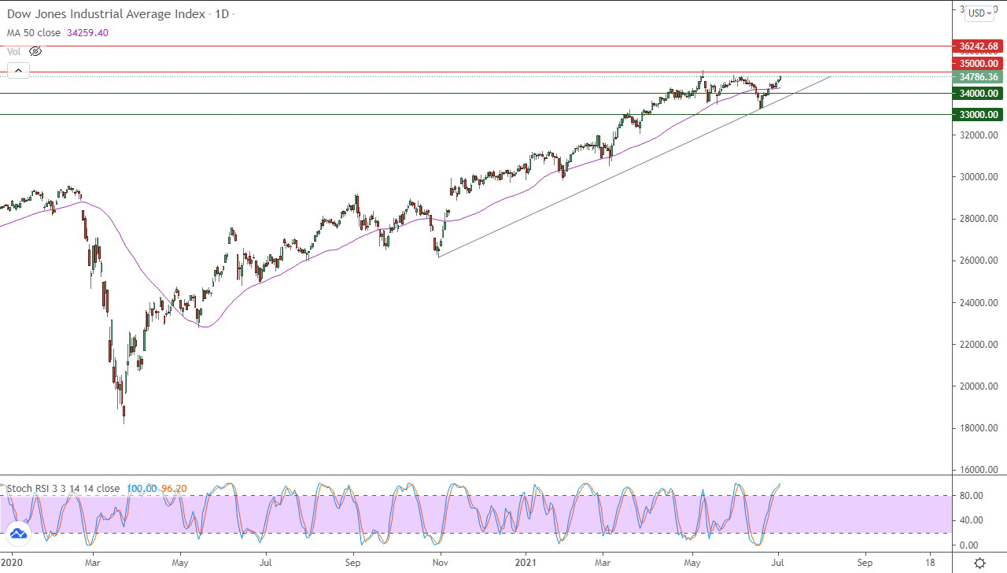1007x573 pixels.
Task: Click the 24000.00 price axis label
Action: (x=979, y=303)
